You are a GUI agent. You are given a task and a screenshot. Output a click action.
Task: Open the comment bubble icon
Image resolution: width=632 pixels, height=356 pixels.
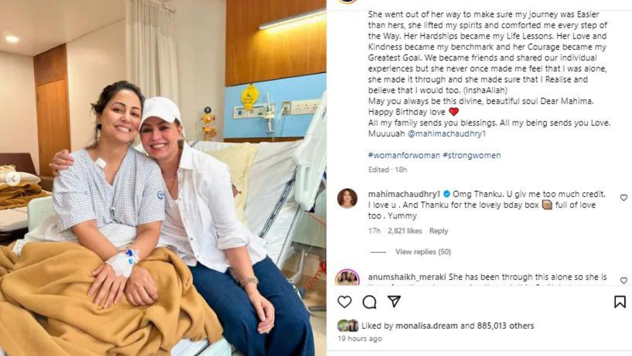(x=369, y=302)
